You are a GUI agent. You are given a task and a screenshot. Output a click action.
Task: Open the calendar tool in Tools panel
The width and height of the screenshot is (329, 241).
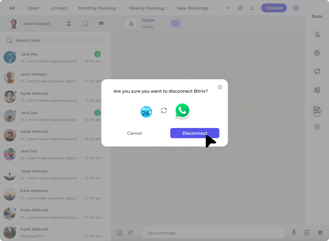point(317,53)
